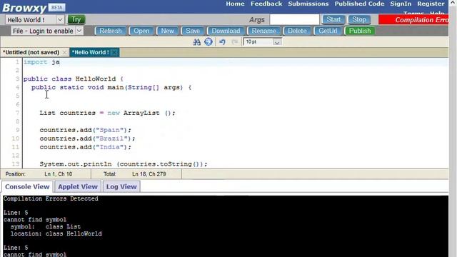This screenshot has width=457, height=257.
Task: Switch to the Untitled (not saved) tab
Action: [x=31, y=52]
